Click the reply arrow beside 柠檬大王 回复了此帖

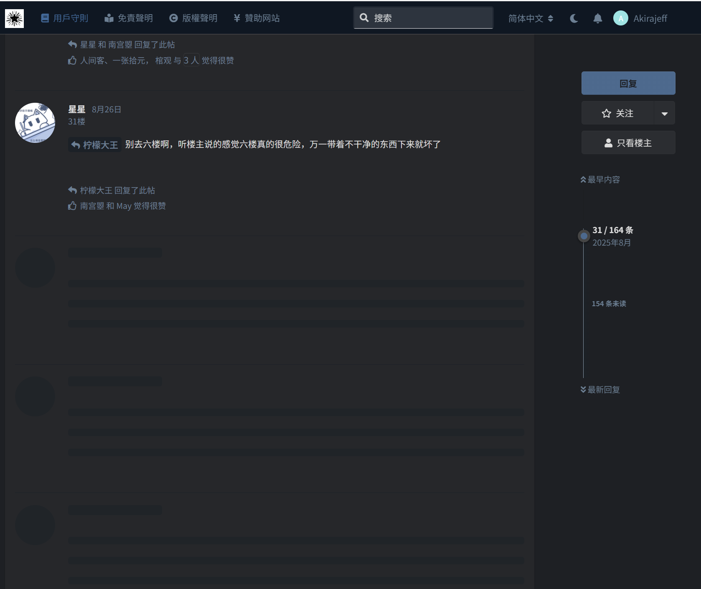72,190
